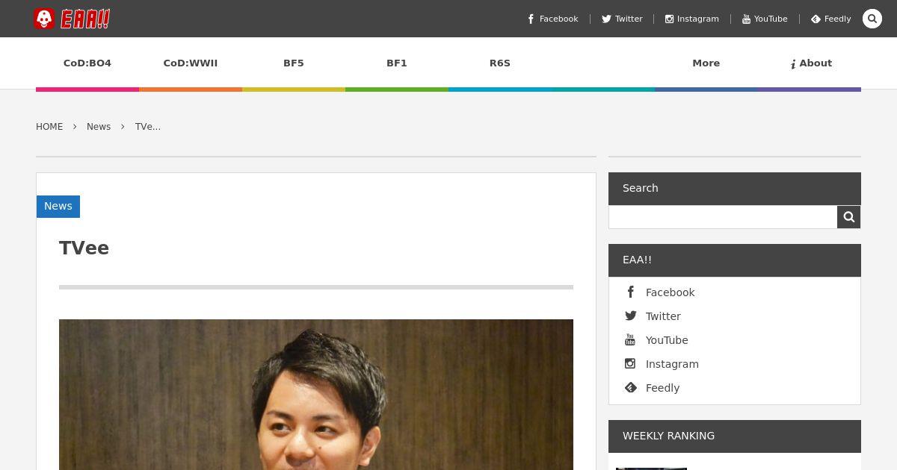Click News in the breadcrumb
The height and width of the screenshot is (470, 897).
(99, 127)
